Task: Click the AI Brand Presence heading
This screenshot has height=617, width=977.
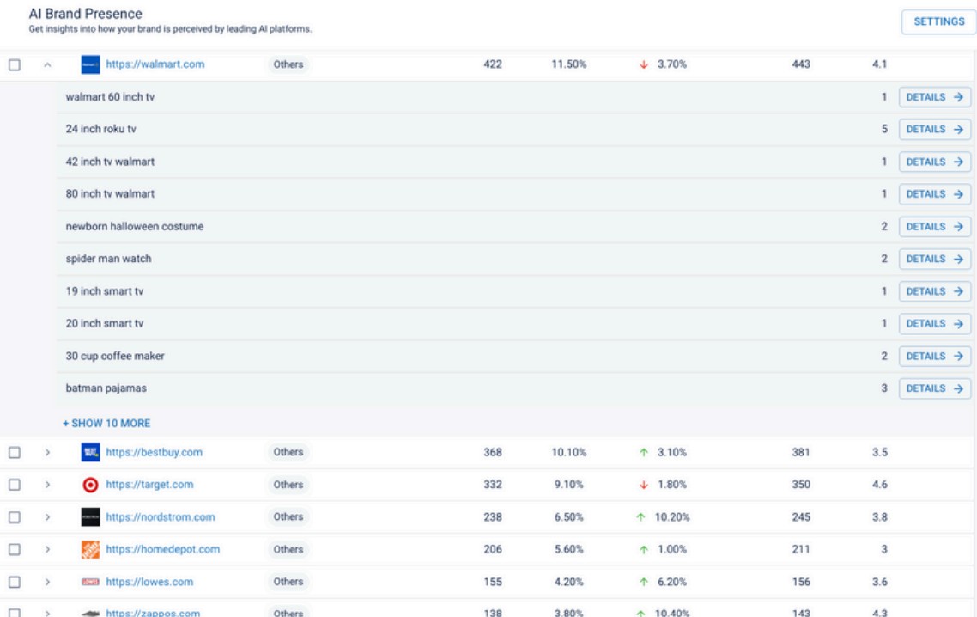Action: 85,14
